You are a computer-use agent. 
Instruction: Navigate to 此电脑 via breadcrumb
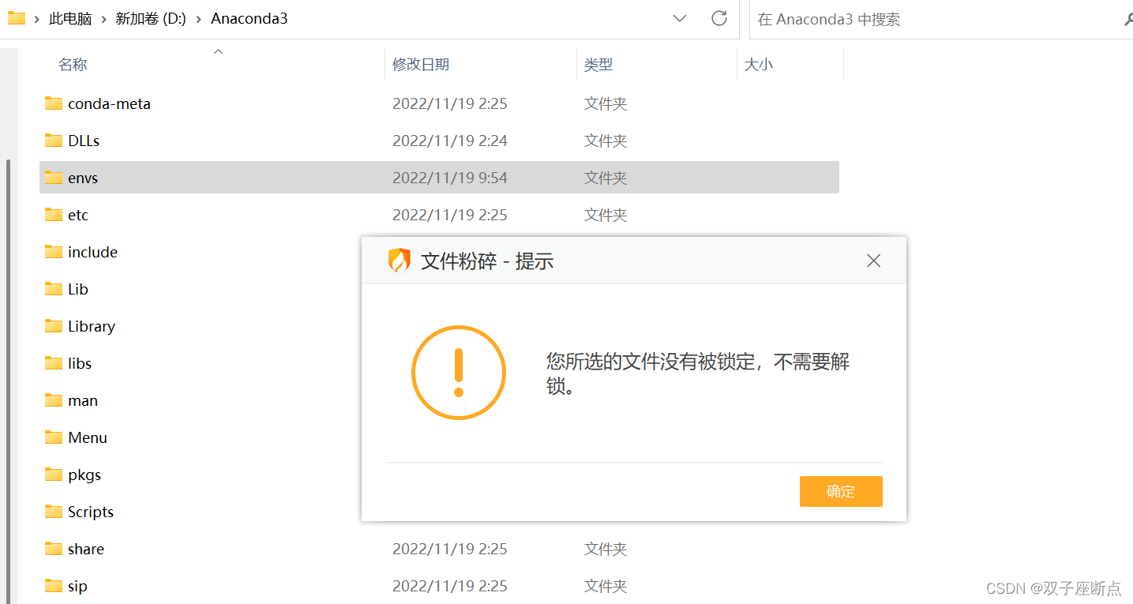pos(71,18)
